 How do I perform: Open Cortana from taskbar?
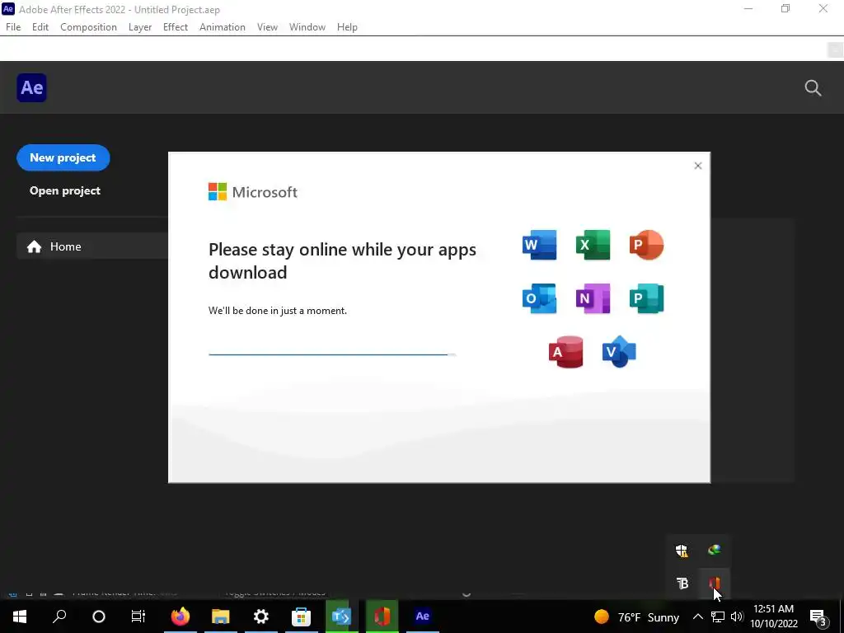pos(99,617)
